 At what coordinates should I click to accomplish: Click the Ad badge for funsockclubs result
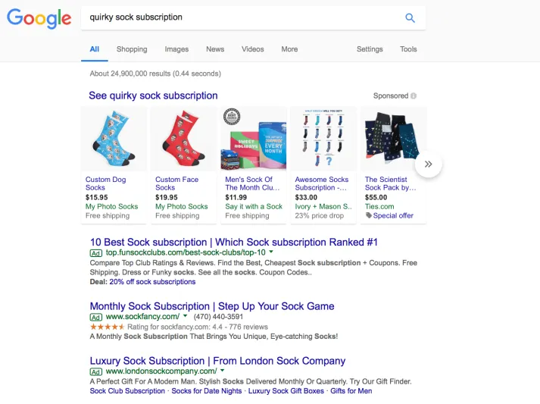coord(96,252)
